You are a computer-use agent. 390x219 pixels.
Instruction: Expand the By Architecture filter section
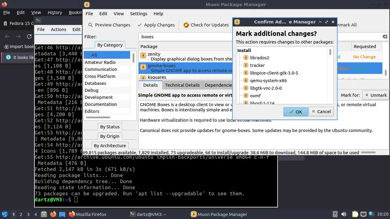pyautogui.click(x=110, y=146)
